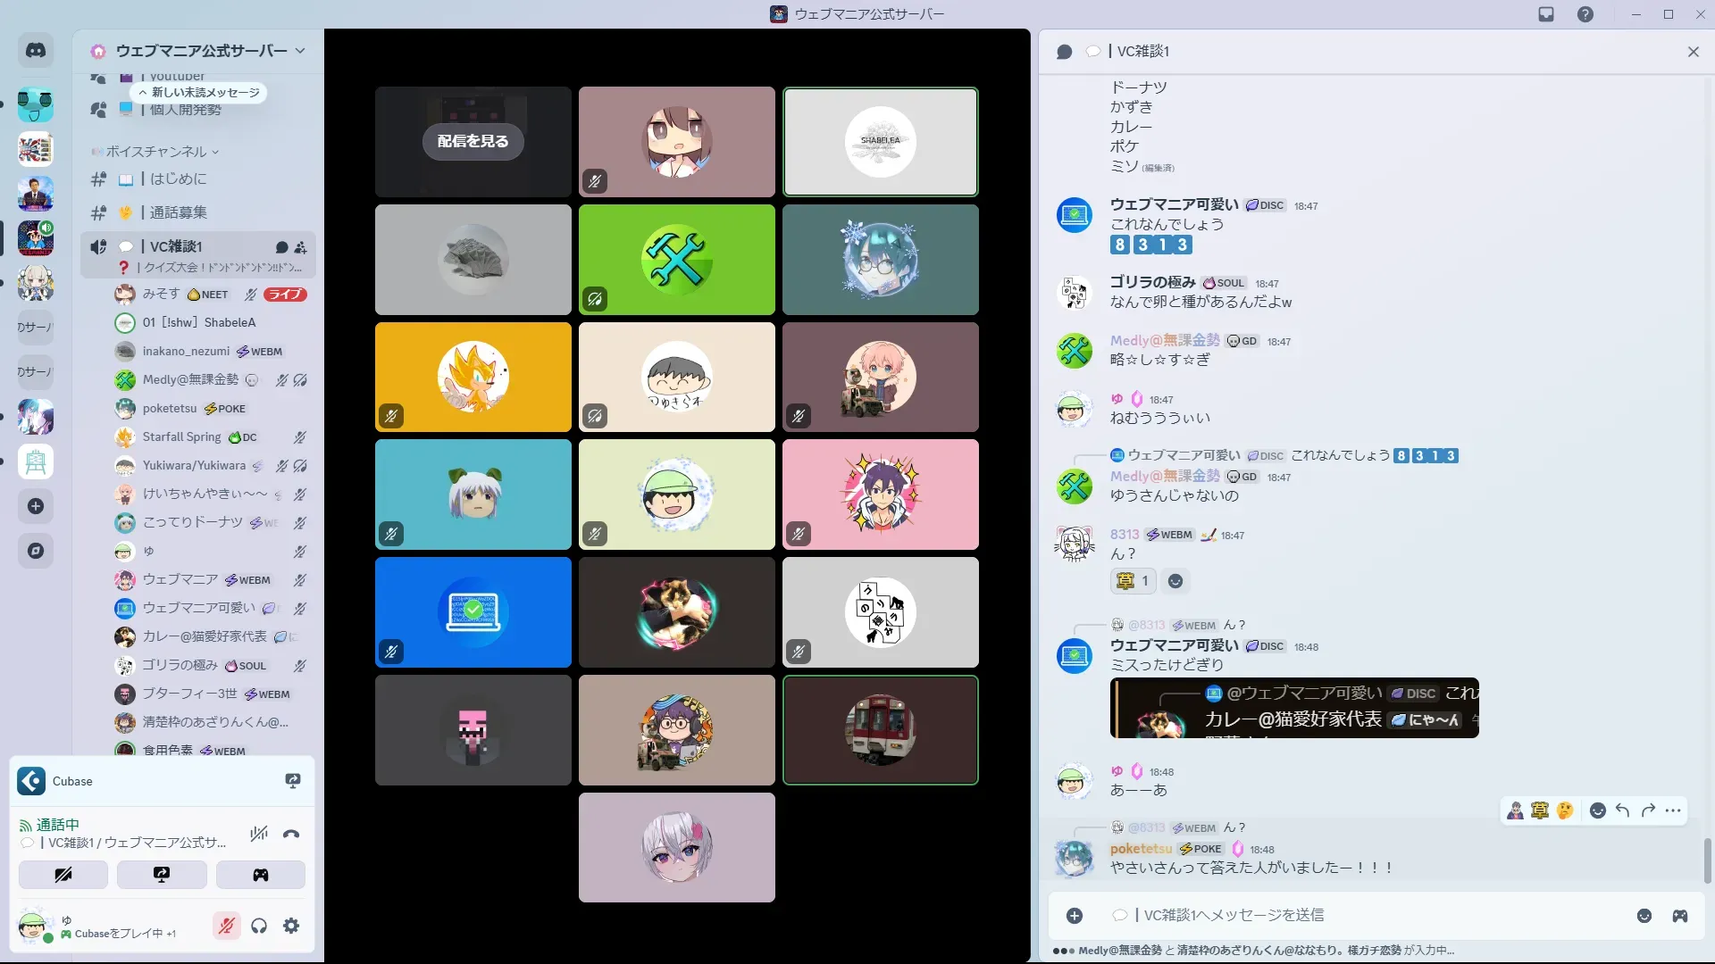Open the はじめに text channel
The width and height of the screenshot is (1715, 964).
tap(179, 179)
